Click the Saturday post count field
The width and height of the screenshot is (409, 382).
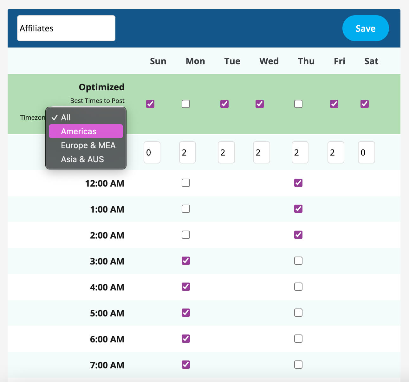366,152
